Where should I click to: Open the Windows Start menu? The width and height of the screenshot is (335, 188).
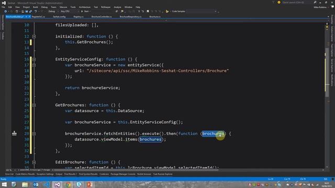coord(4,184)
